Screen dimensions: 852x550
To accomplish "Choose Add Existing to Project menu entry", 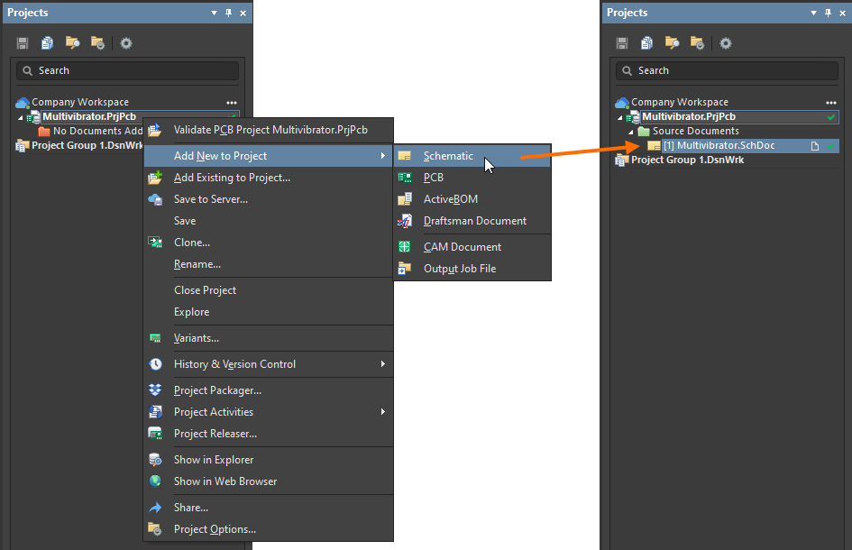I will (x=232, y=178).
